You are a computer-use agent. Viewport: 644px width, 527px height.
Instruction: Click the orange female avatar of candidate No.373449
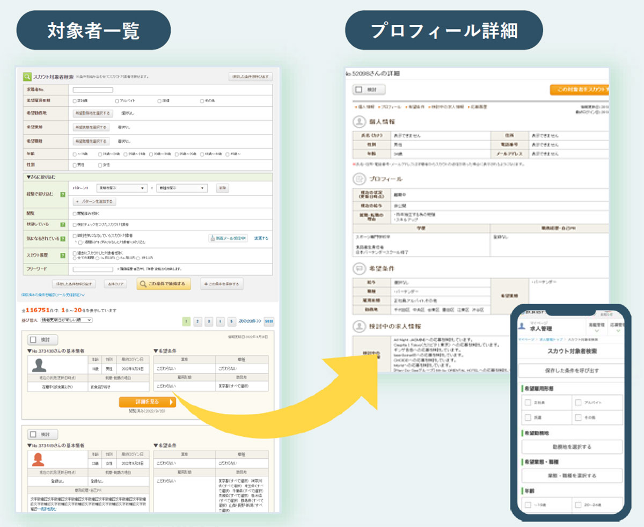[x=39, y=459]
